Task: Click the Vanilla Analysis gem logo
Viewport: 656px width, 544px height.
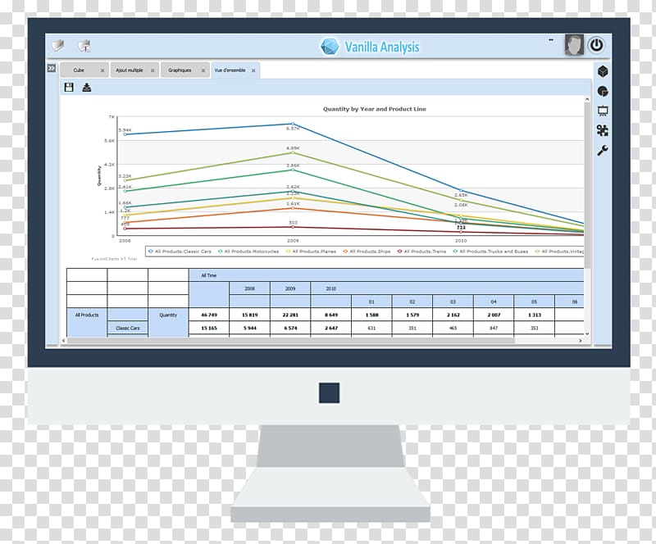Action: click(x=330, y=47)
